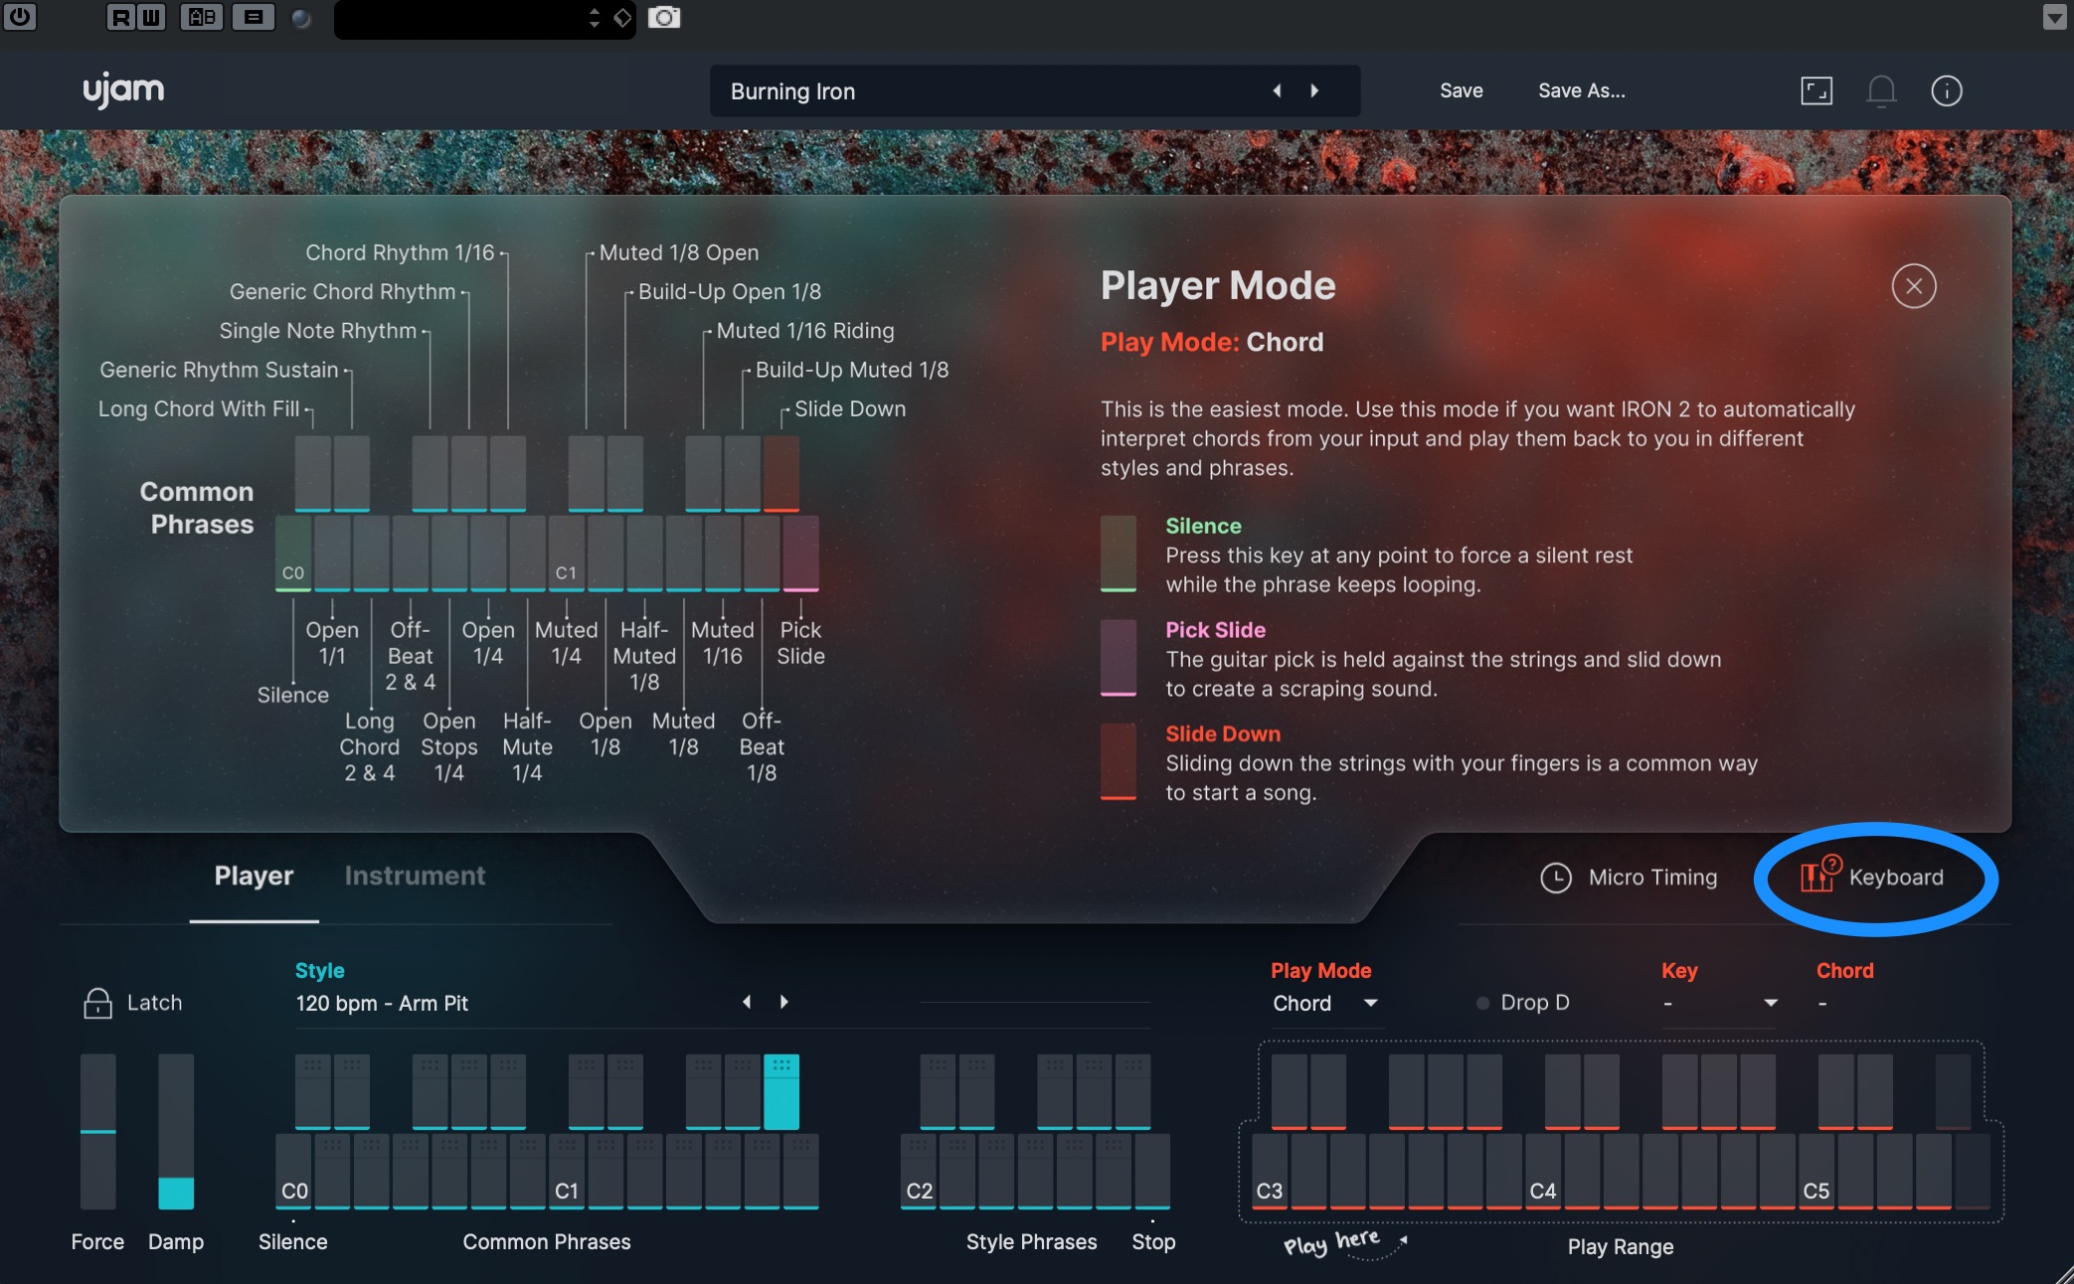The height and width of the screenshot is (1284, 2074).
Task: Click the A/B compare settings icon
Action: coord(202,17)
